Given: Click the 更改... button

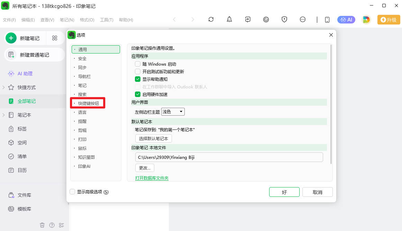Looking at the screenshot, I should tap(145, 168).
